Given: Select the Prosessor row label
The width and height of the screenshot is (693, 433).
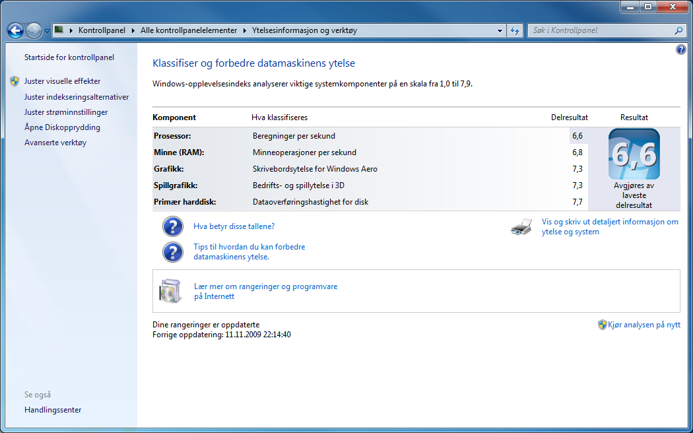Looking at the screenshot, I should (x=172, y=136).
